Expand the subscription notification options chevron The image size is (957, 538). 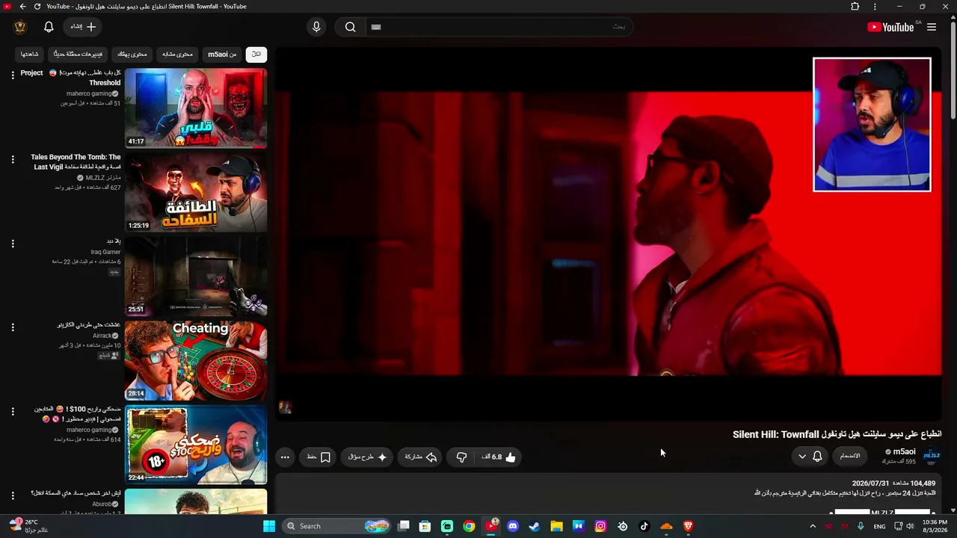coord(802,457)
